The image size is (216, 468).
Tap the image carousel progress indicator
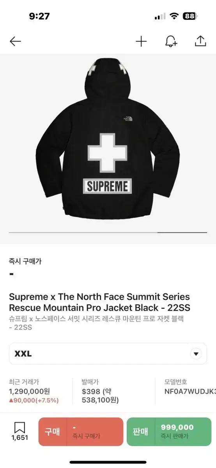[x=108, y=232]
